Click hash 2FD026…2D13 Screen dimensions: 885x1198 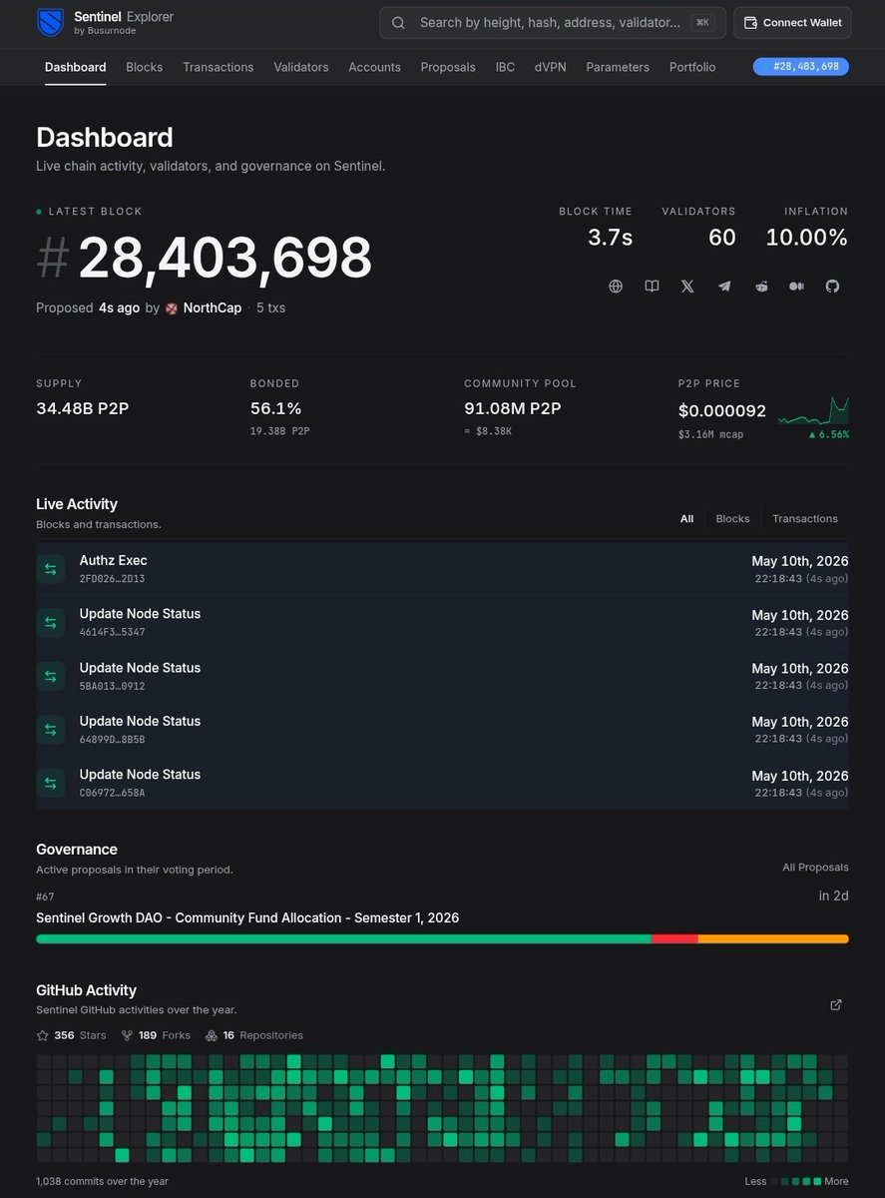112,579
